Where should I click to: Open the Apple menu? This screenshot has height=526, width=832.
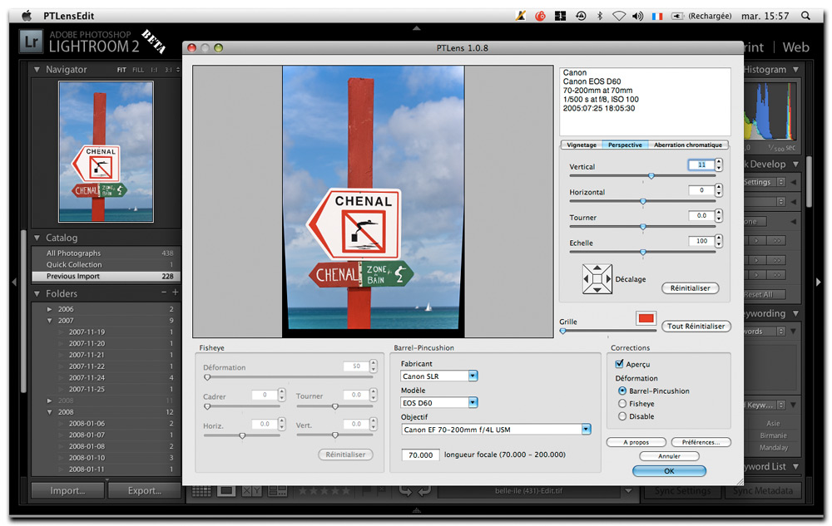tap(26, 16)
